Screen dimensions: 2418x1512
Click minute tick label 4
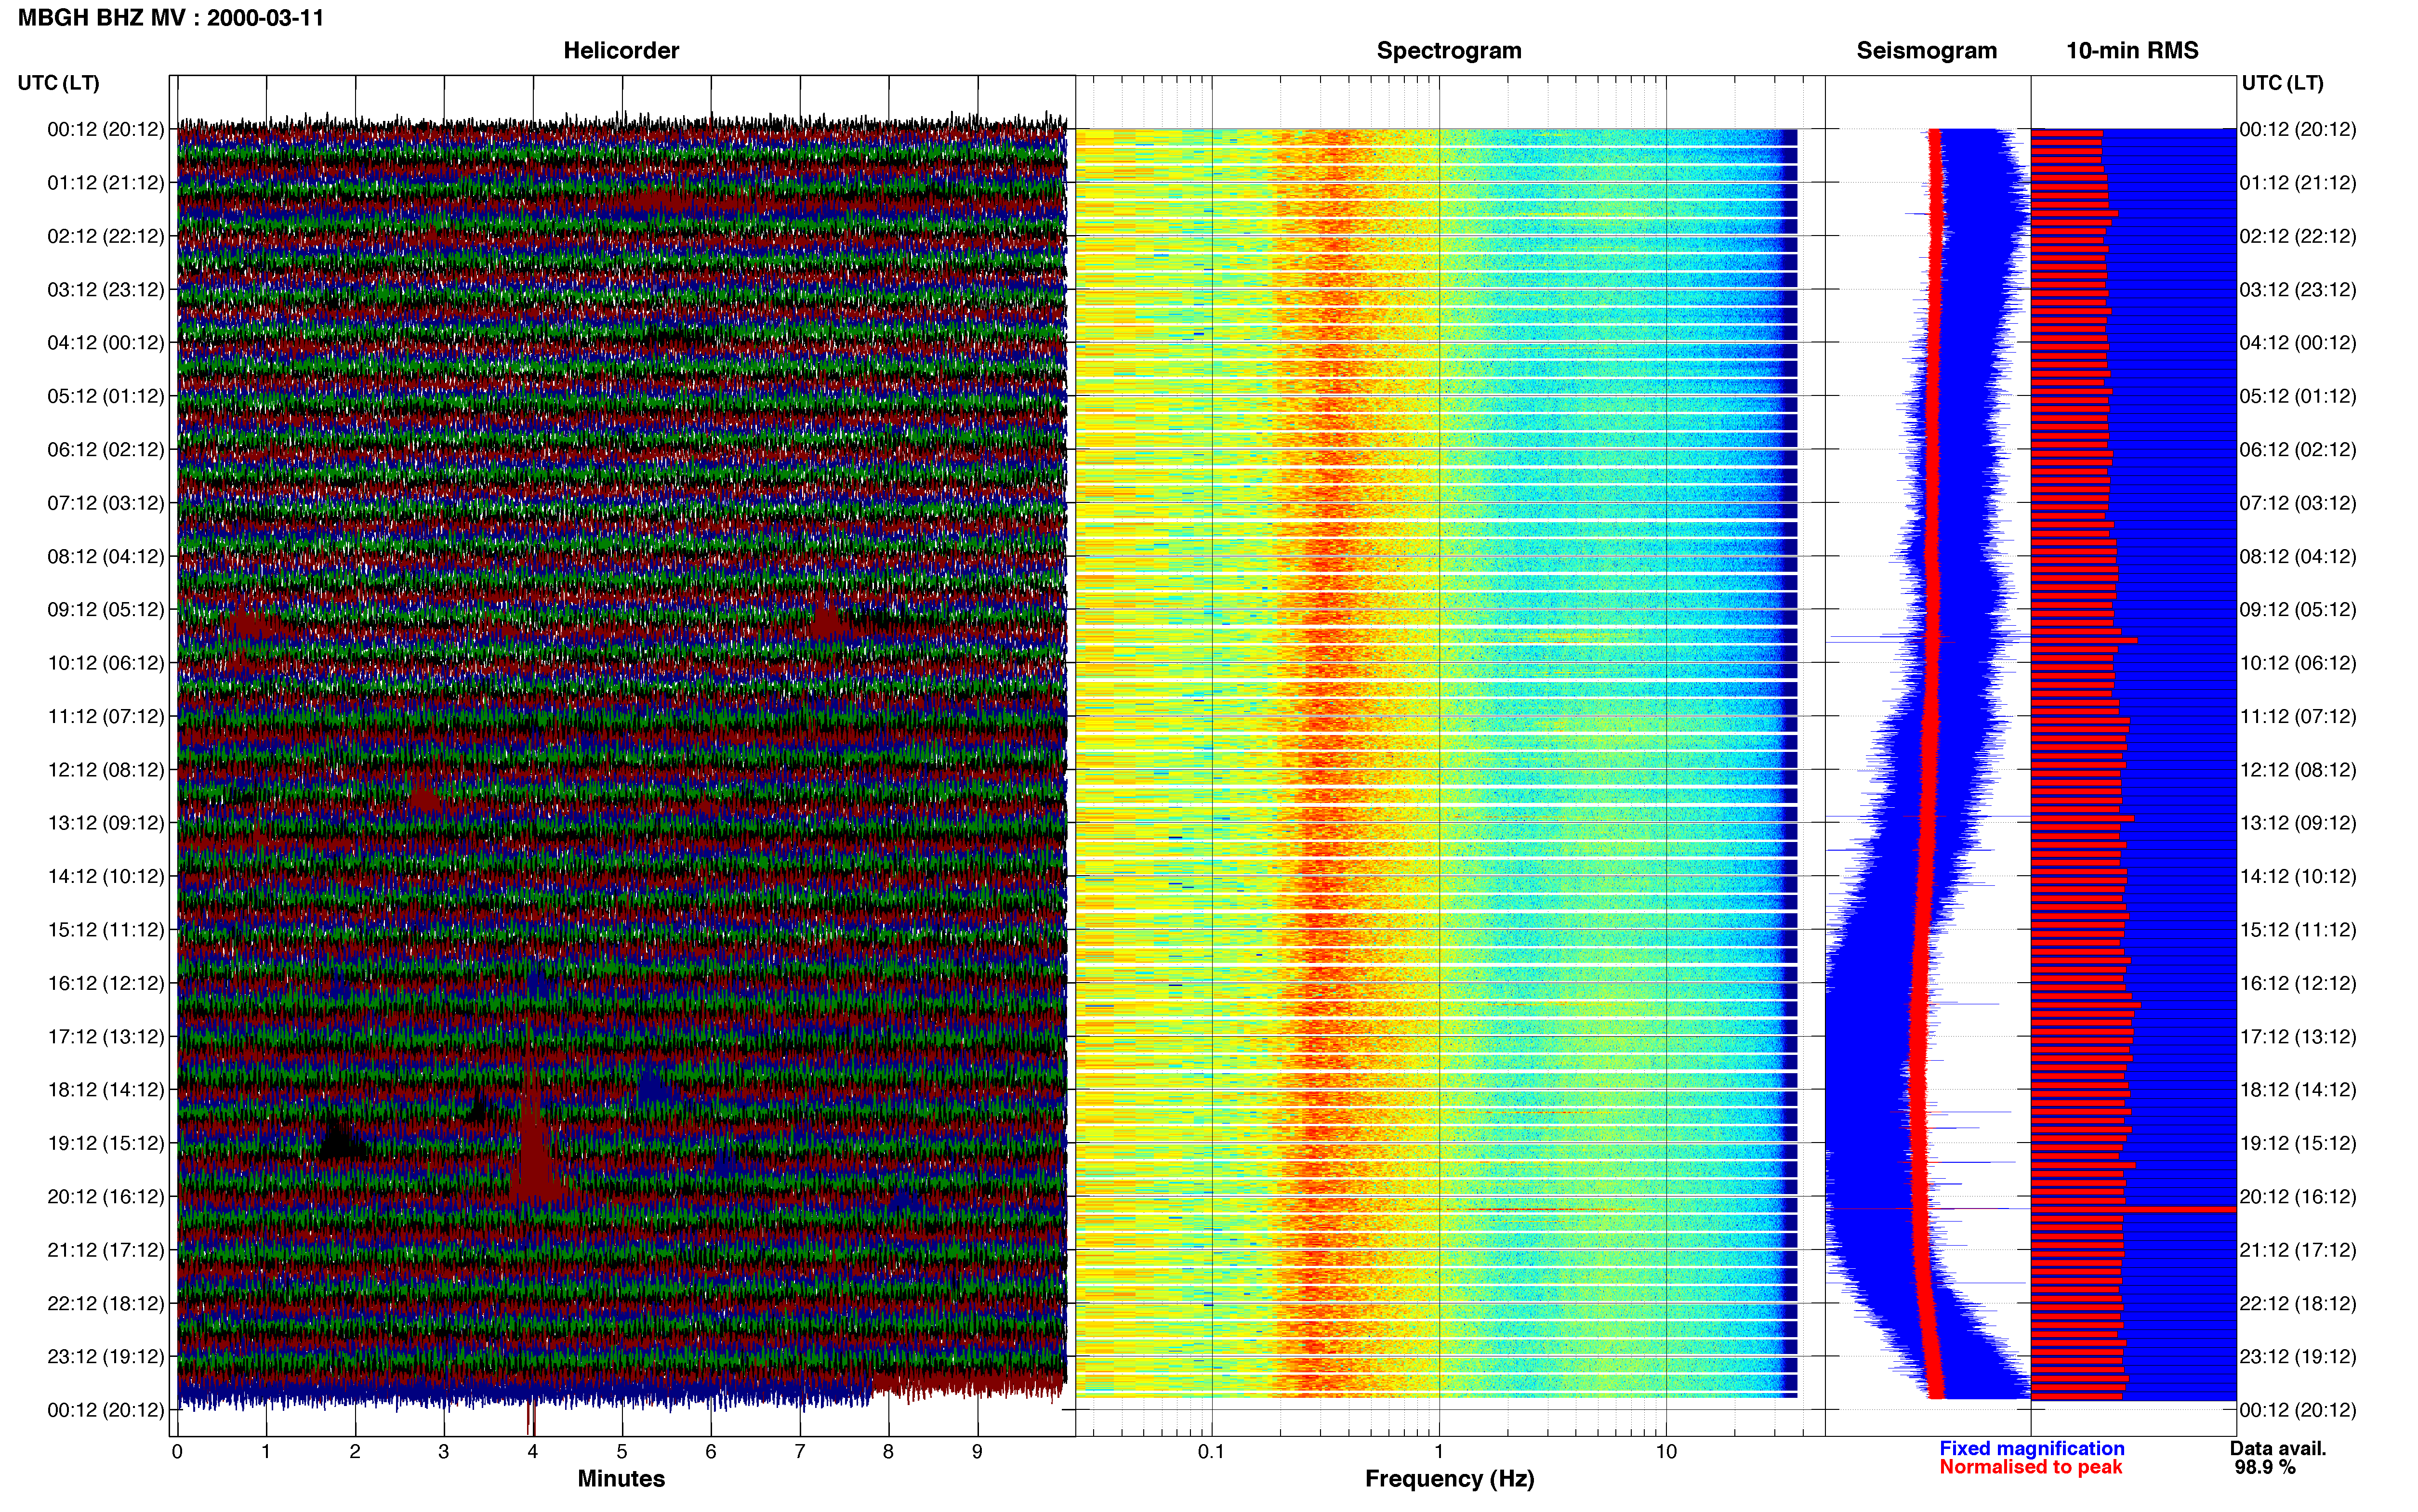(533, 1452)
